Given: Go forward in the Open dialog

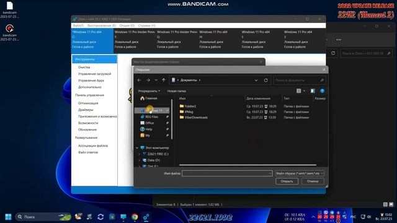Looking at the screenshot, I should [148, 80].
